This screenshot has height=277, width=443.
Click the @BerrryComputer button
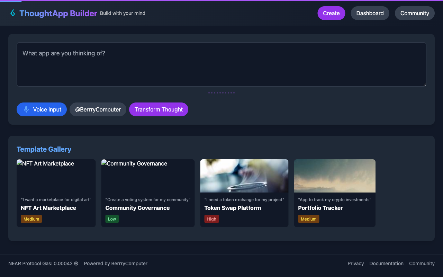pyautogui.click(x=98, y=109)
